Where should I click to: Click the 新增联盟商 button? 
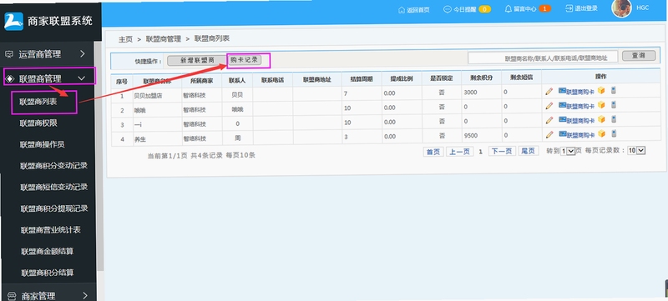(x=197, y=61)
